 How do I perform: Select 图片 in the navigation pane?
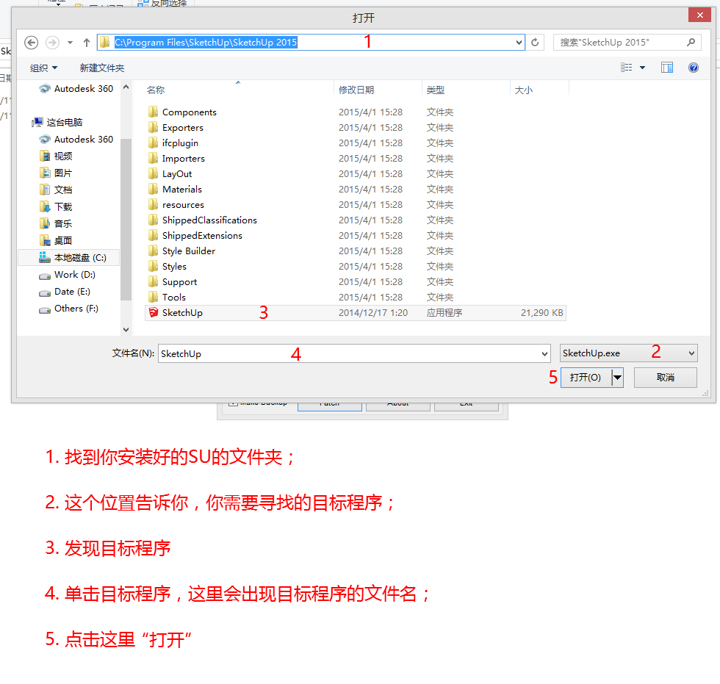[x=56, y=173]
